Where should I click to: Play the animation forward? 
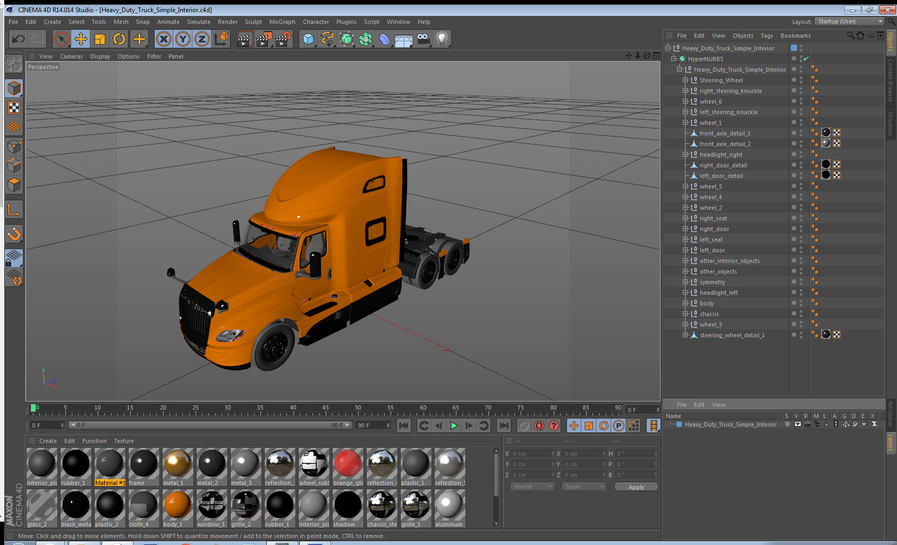[454, 425]
